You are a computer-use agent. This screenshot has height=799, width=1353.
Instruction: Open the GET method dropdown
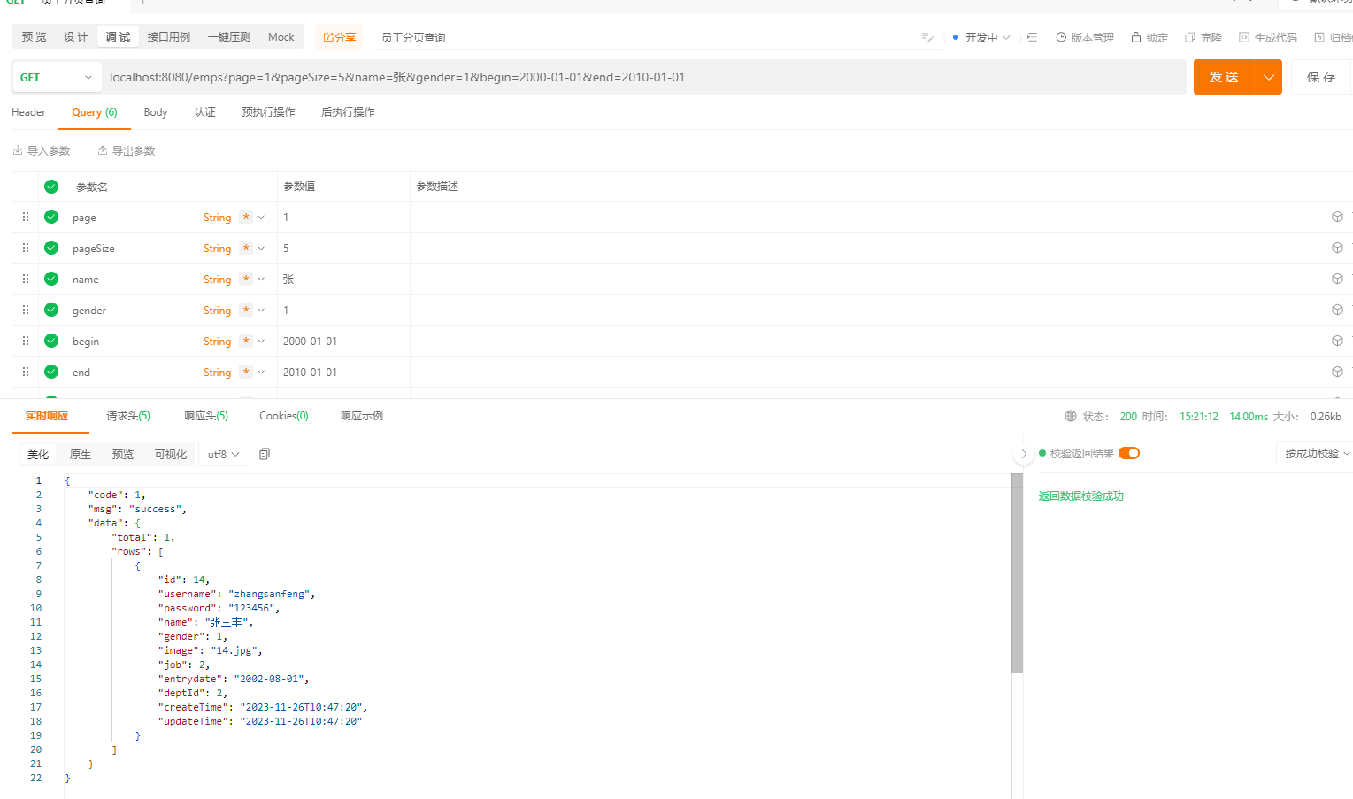pyautogui.click(x=56, y=77)
